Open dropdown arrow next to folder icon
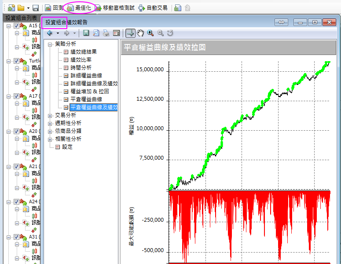This screenshot has height=264, width=341. tap(28, 8)
